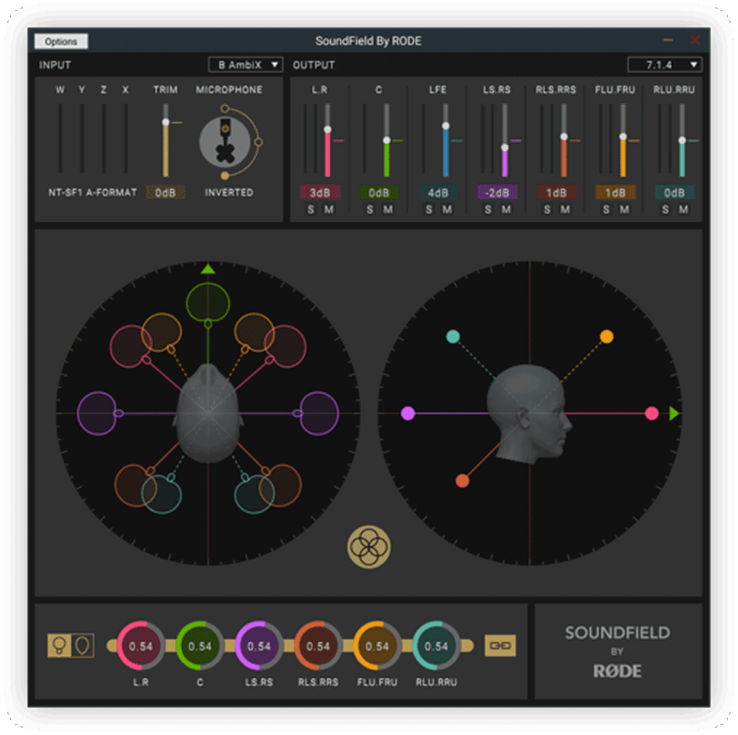Solo the L.R output channel

tap(311, 209)
